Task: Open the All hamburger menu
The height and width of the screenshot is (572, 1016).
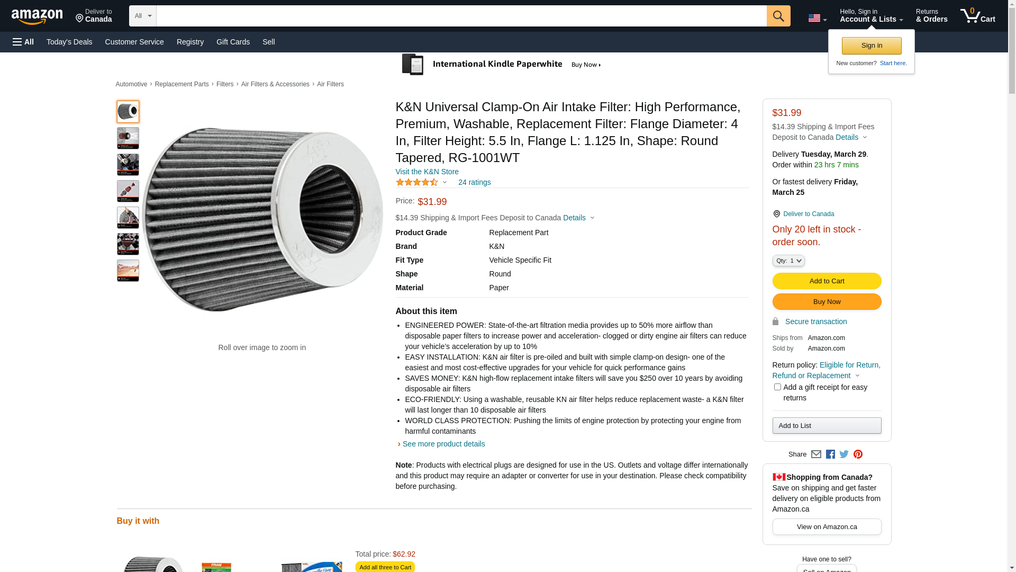Action: point(23,42)
